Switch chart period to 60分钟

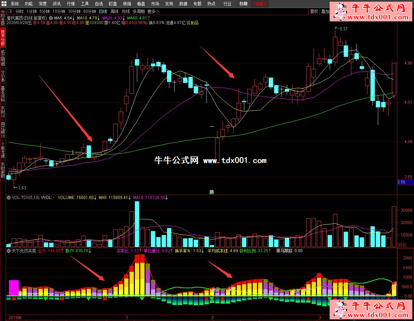pos(90,11)
